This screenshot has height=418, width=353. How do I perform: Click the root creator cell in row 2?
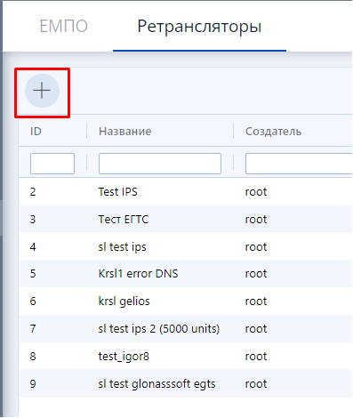pos(256,192)
